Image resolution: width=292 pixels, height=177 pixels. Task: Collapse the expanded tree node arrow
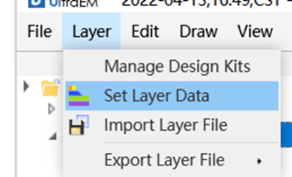[x=53, y=136]
